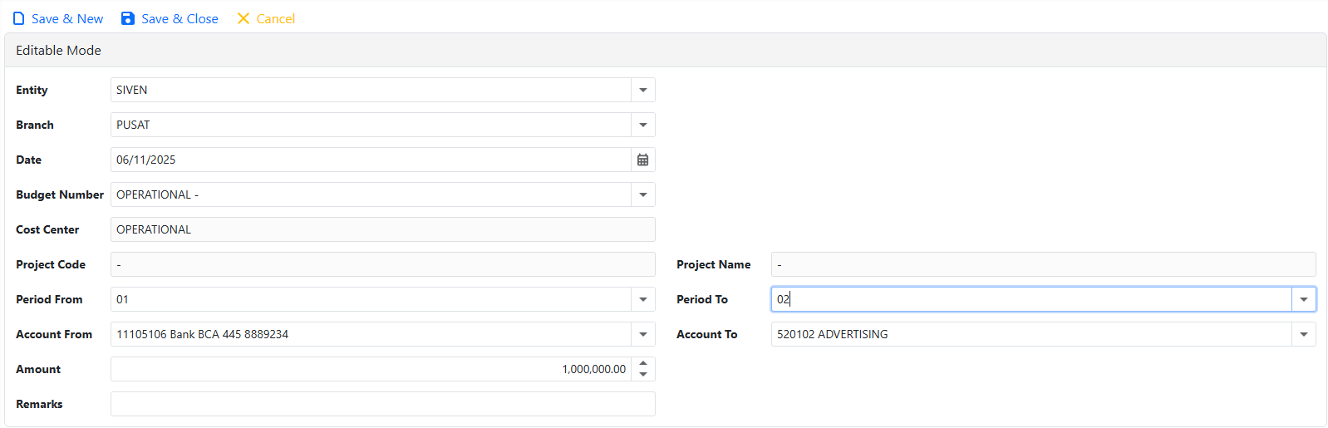1328x428 pixels.
Task: Open the Period To dropdown arrow
Action: pos(1303,299)
